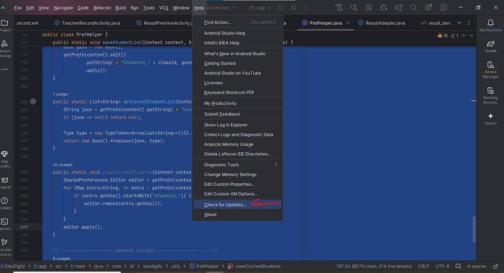Click the caret position 197:24 indicator
504x273 pixels.
[374, 266]
